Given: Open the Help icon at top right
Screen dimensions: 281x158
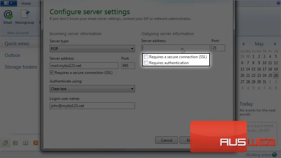Looking at the screenshot, I should 278,3.
